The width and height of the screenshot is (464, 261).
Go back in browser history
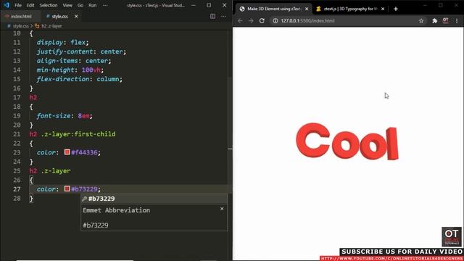(240, 21)
